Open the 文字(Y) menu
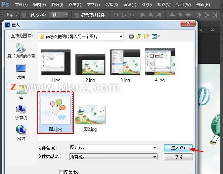 [x=93, y=5]
